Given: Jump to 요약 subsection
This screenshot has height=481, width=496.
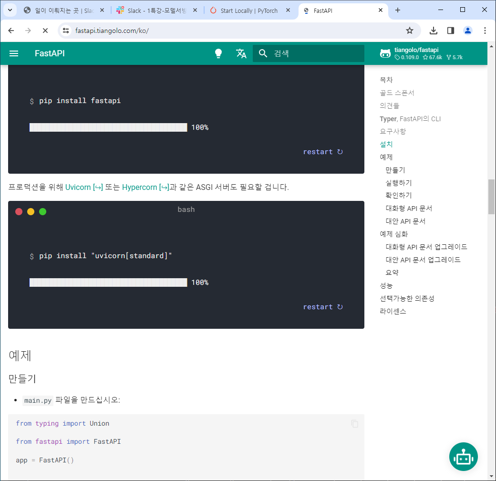Looking at the screenshot, I should (x=392, y=272).
